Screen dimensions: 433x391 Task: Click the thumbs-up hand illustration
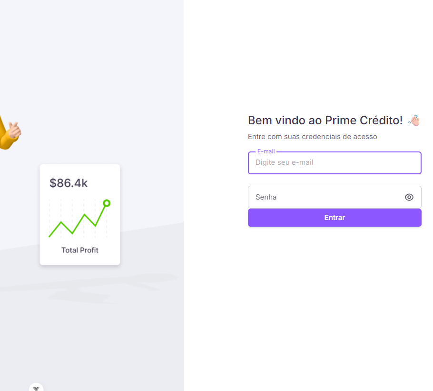(15, 130)
